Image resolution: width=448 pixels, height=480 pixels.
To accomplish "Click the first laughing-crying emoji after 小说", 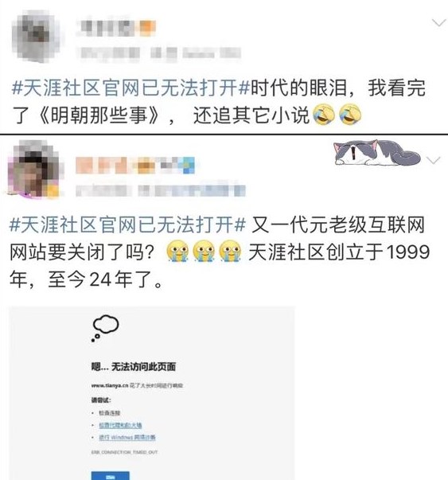I will coord(323,115).
